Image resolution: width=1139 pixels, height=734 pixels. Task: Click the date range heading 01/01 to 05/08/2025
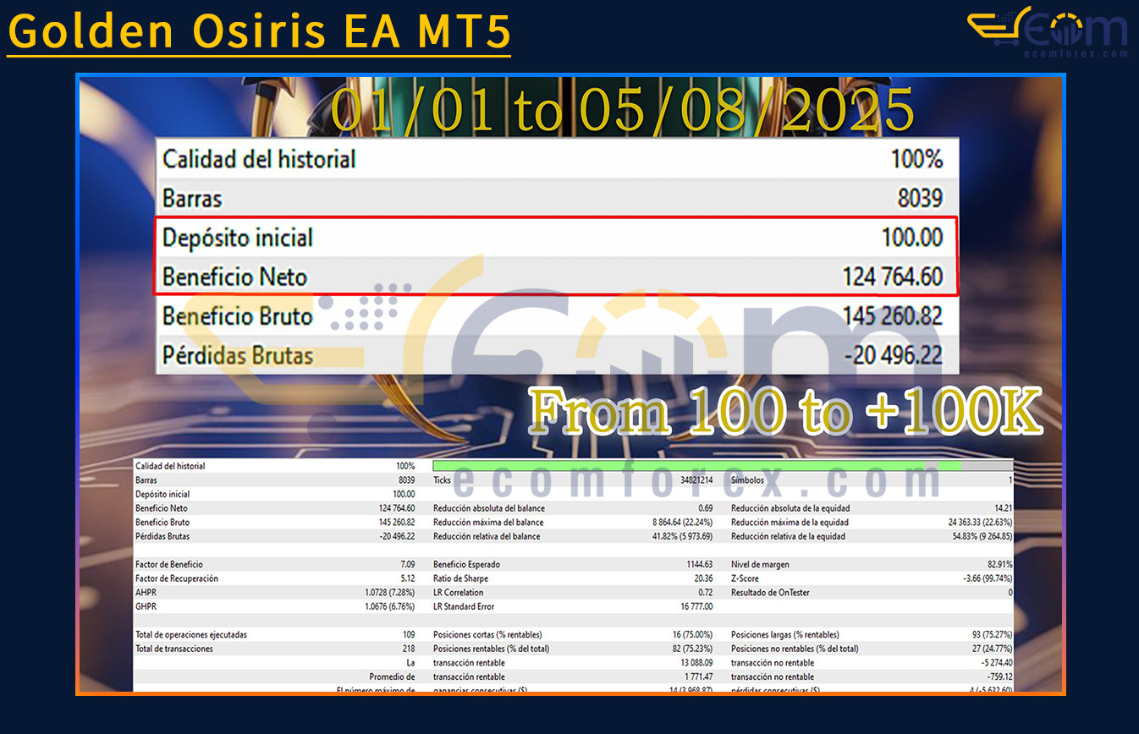click(x=622, y=109)
